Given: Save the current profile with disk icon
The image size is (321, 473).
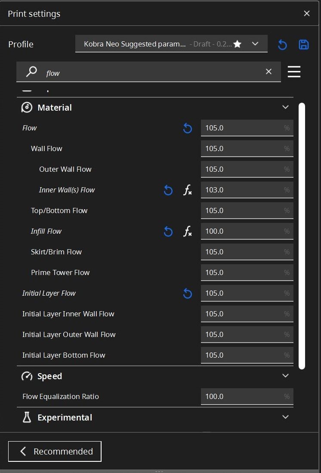Looking at the screenshot, I should 304,44.
